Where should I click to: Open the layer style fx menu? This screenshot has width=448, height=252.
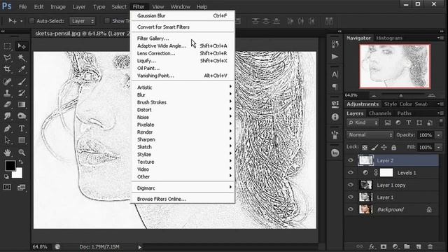pos(372,246)
